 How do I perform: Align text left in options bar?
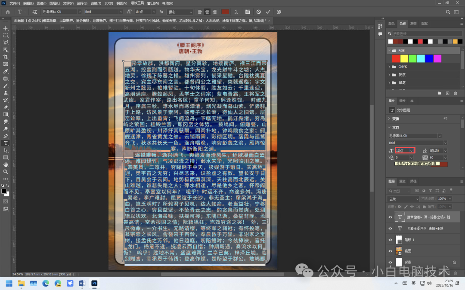[200, 12]
